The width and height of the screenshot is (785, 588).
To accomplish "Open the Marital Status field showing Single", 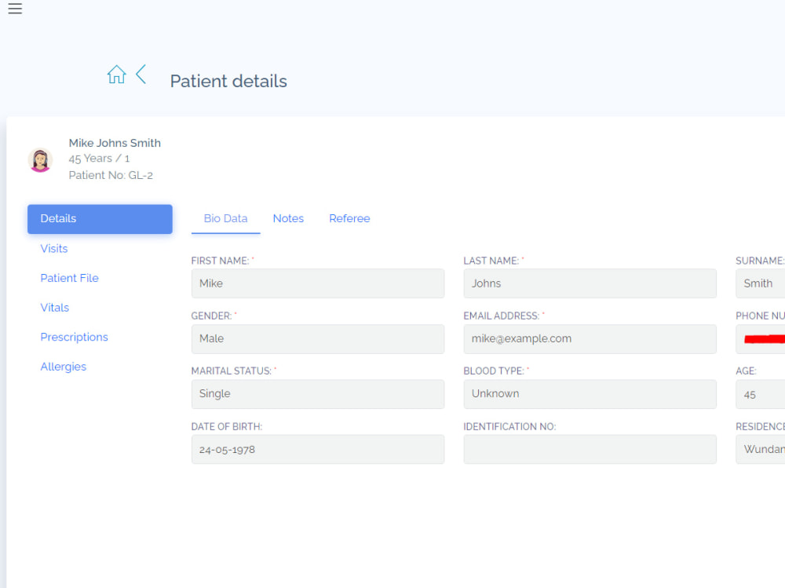I will pyautogui.click(x=318, y=394).
